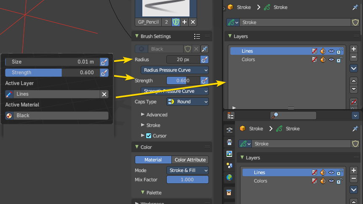Unlink the GP_Pencil brush with X icon
Image resolution: width=363 pixels, height=204 pixels.
tap(193, 22)
